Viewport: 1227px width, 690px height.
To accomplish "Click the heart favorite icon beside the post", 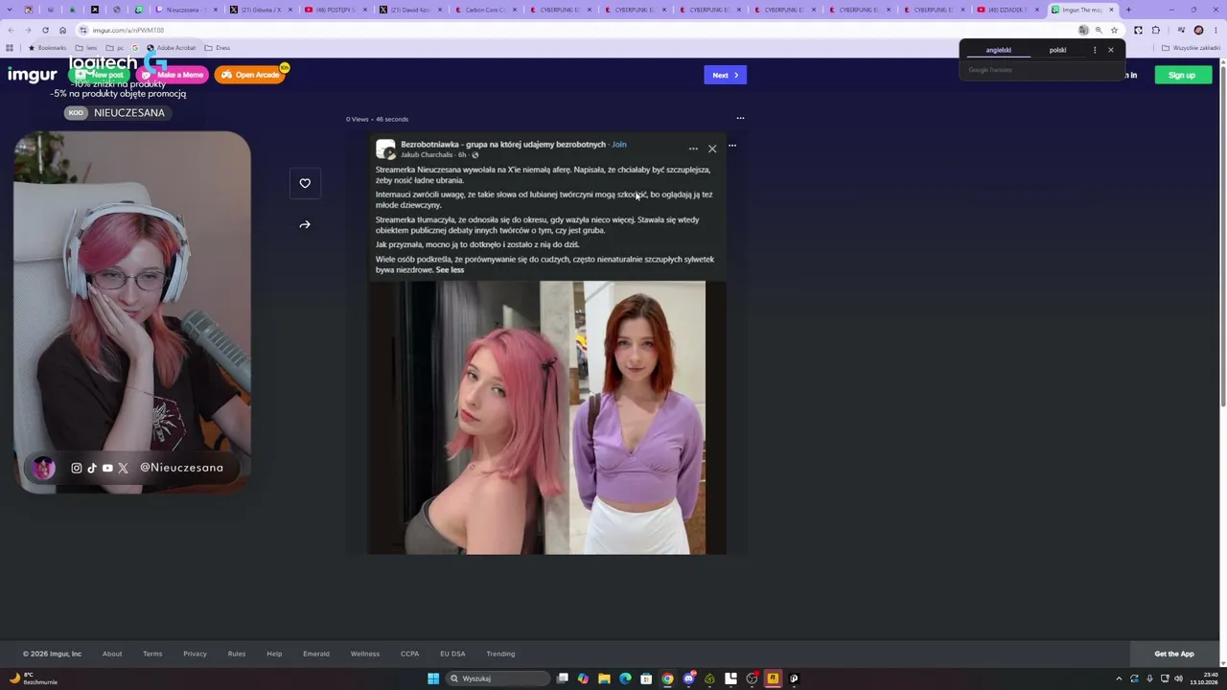I will coord(305,183).
